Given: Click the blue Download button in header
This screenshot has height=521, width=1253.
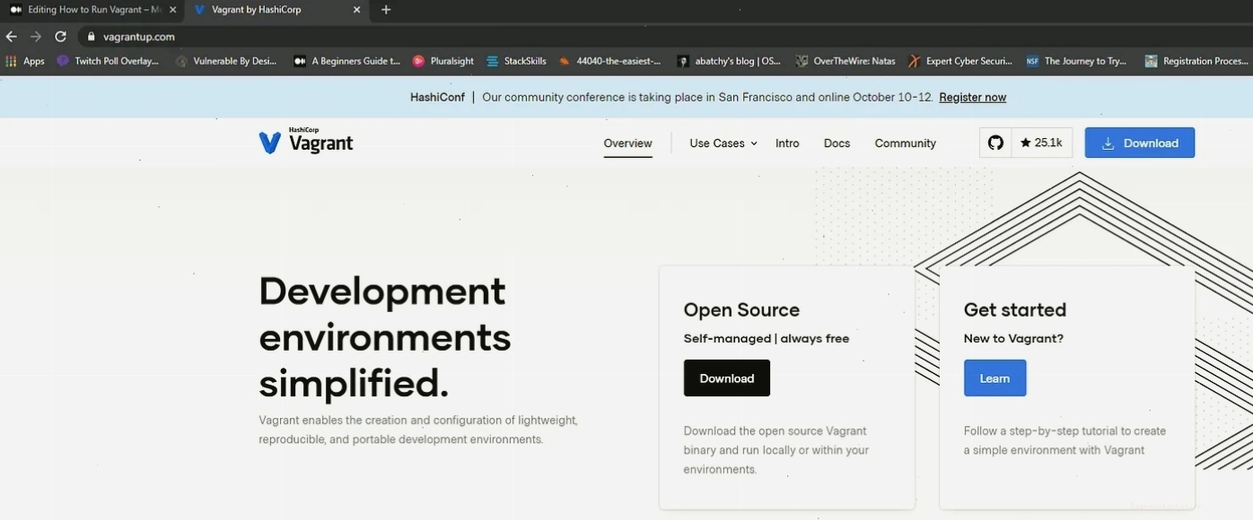Looking at the screenshot, I should pos(1139,143).
